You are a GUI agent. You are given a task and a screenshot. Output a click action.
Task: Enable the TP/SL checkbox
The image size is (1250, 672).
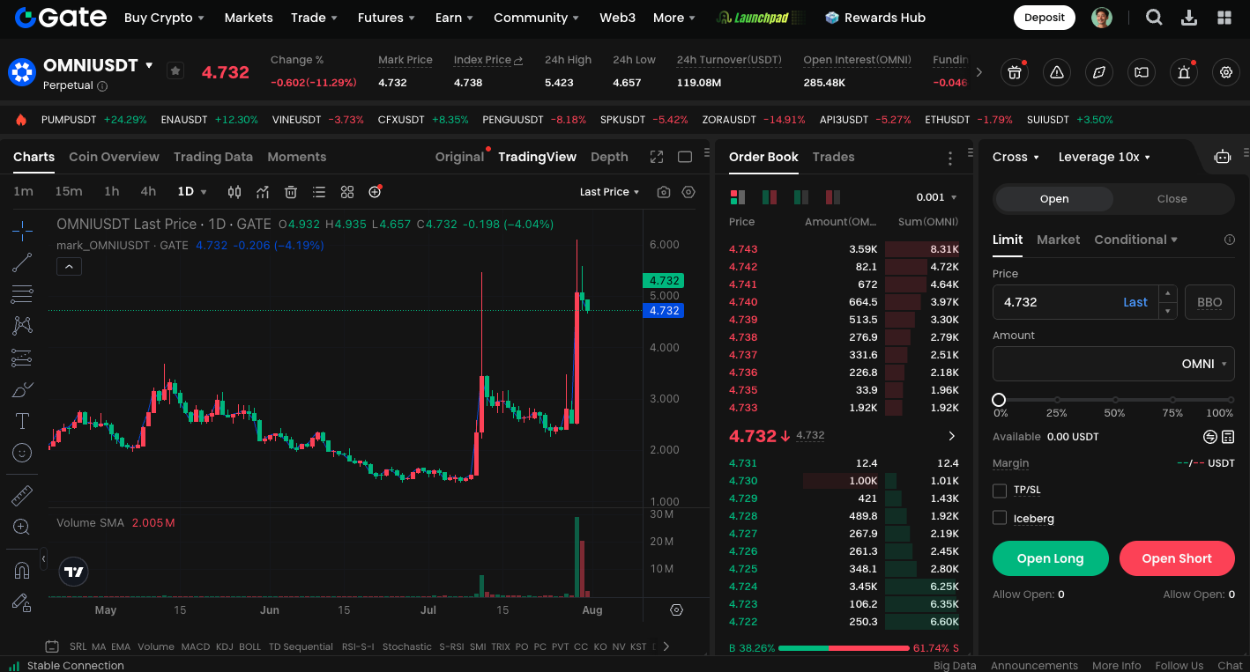(x=1000, y=491)
